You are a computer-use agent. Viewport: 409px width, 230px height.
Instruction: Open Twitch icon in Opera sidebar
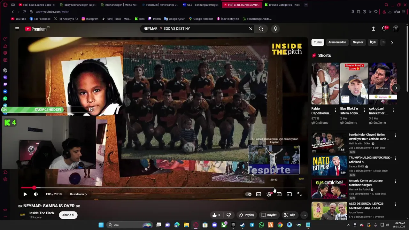point(5,84)
